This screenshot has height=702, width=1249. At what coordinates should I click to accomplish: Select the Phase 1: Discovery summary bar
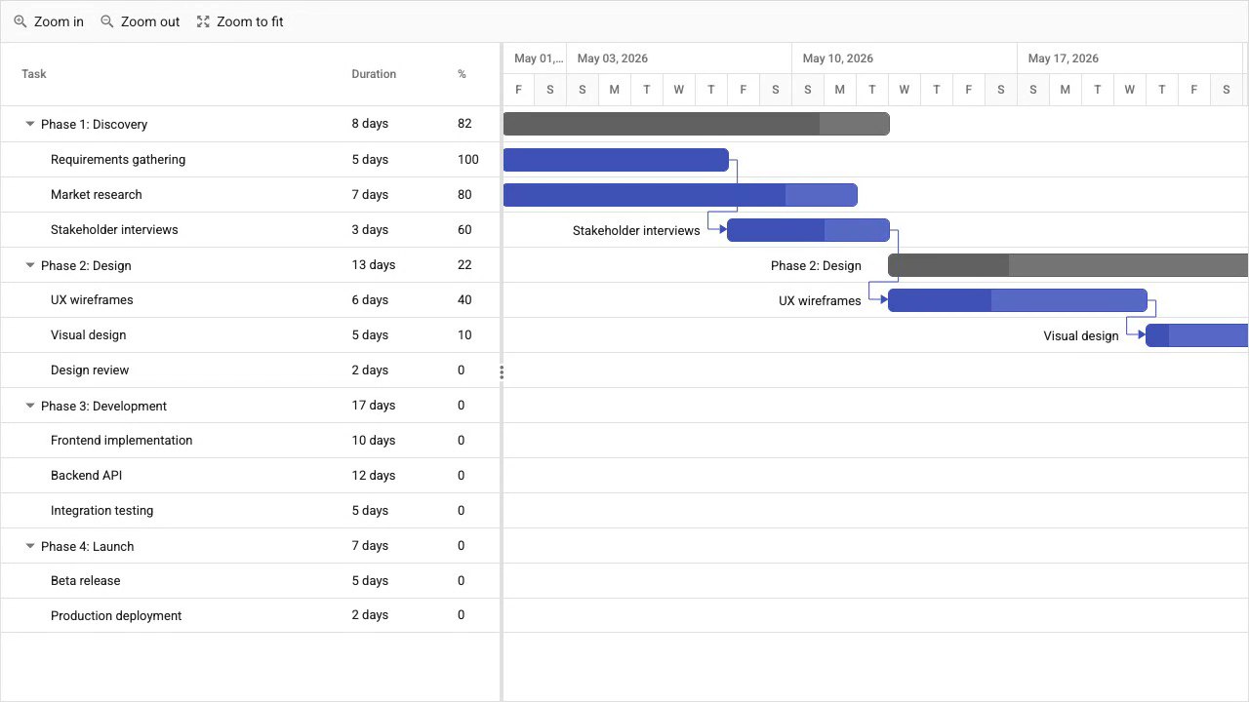(x=696, y=124)
